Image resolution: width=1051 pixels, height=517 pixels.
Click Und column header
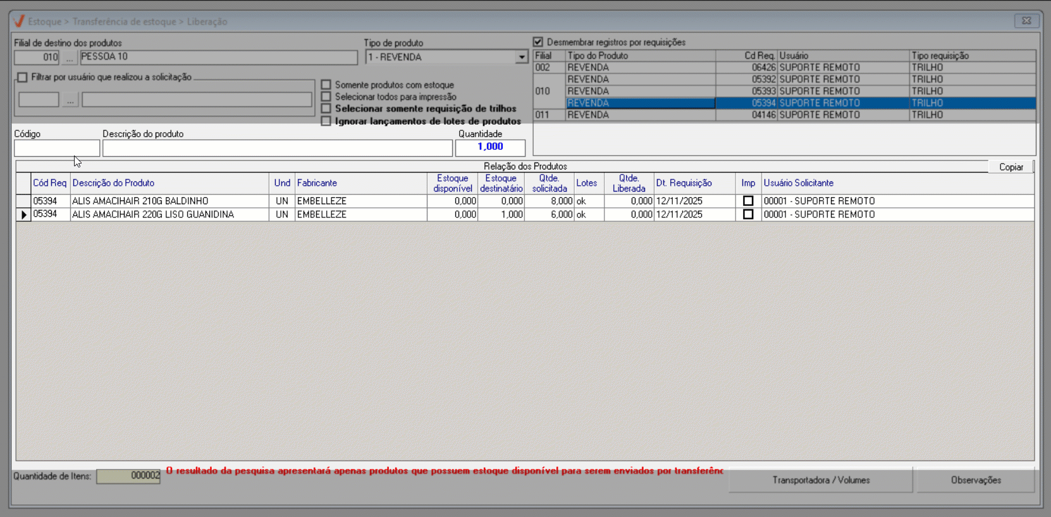[x=282, y=183]
